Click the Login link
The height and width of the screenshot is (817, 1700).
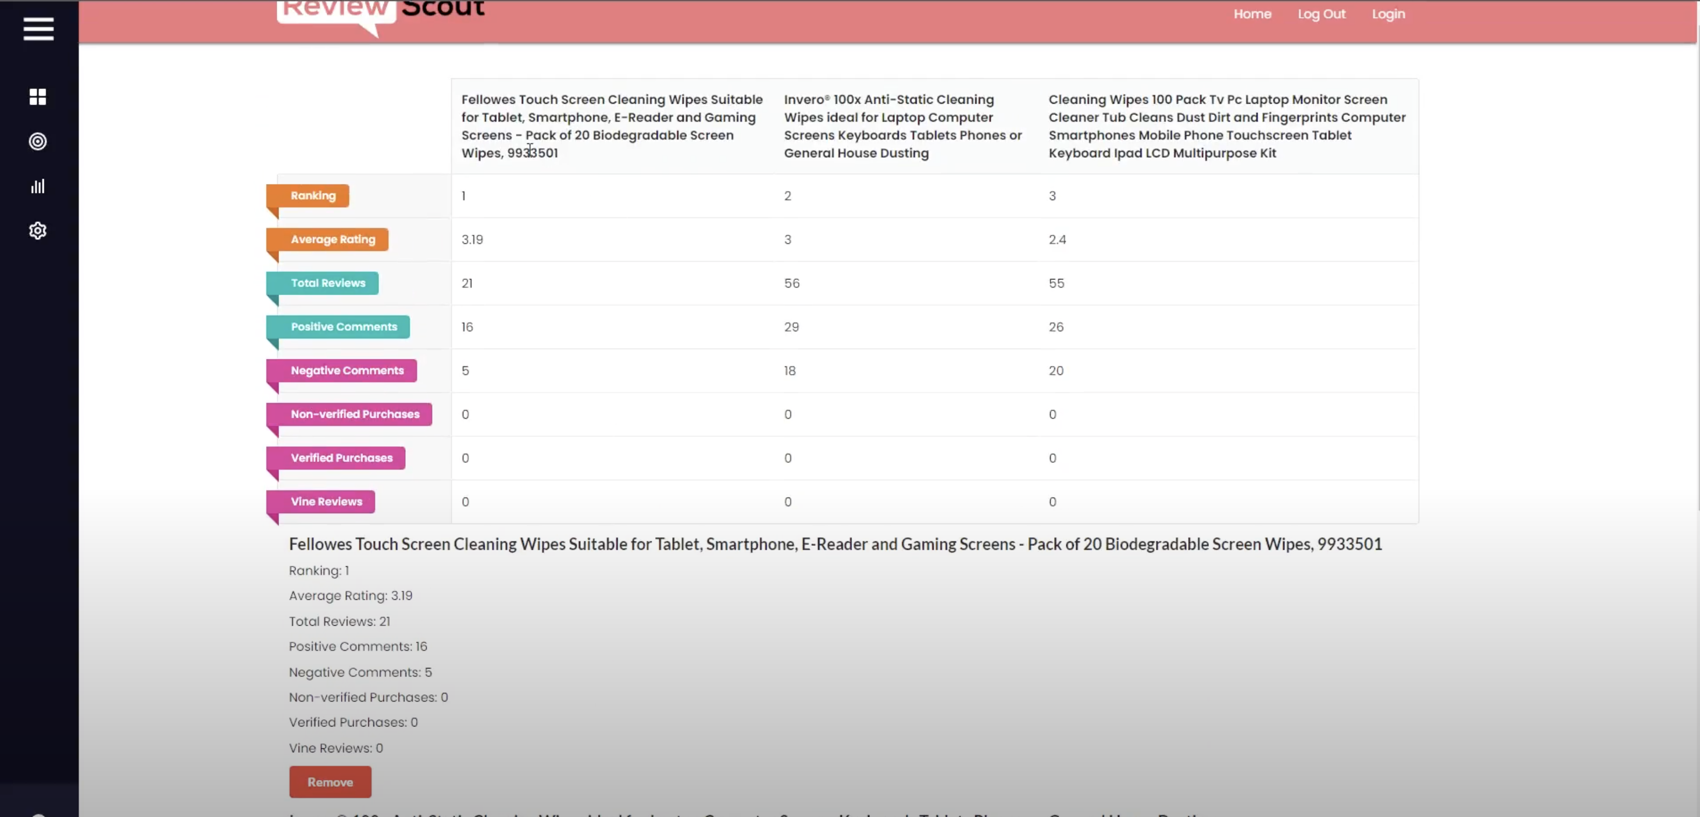(1389, 14)
